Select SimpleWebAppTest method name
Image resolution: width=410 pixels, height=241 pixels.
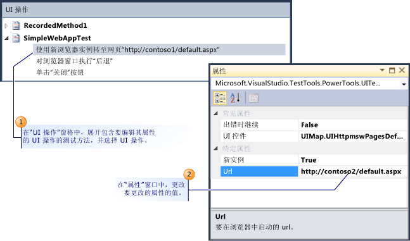(57, 38)
